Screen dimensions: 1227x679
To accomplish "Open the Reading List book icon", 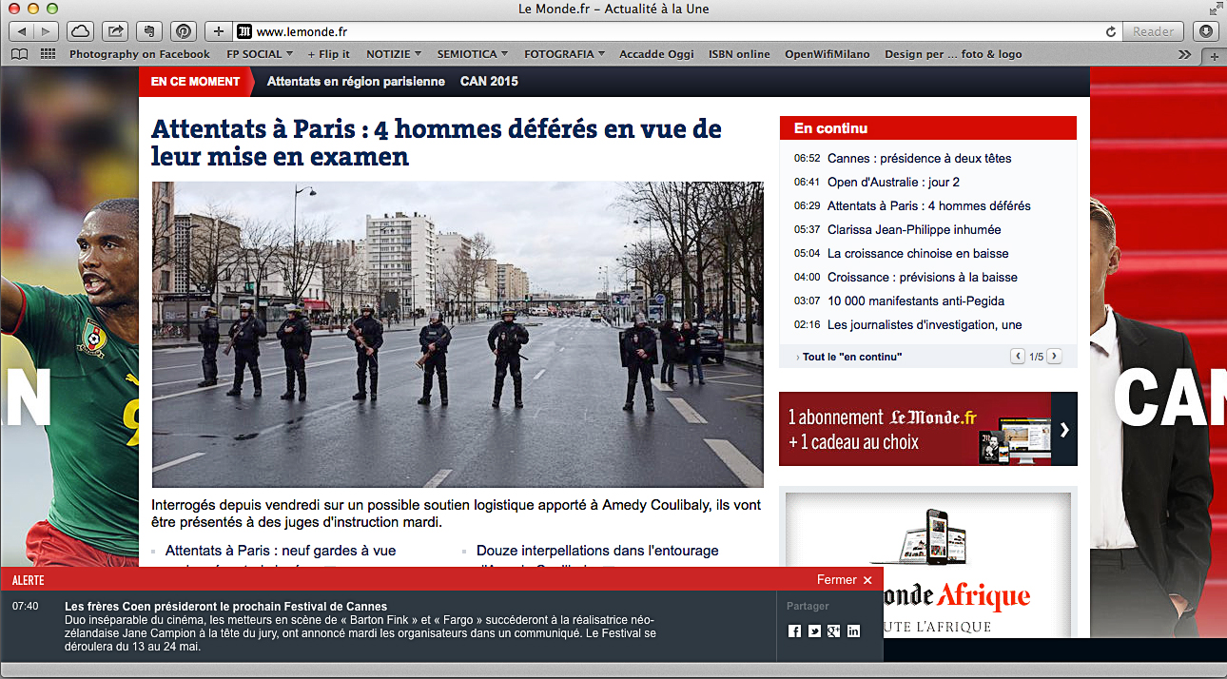I will point(19,54).
